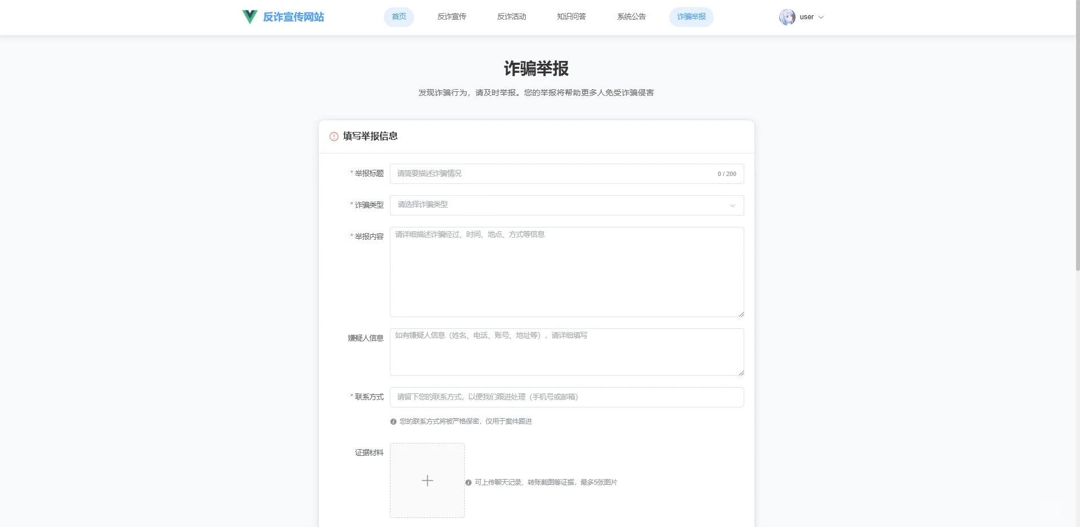This screenshot has width=1080, height=527.
Task: Click the resize handle of the 嫌疑人信息 textarea
Action: click(x=741, y=372)
